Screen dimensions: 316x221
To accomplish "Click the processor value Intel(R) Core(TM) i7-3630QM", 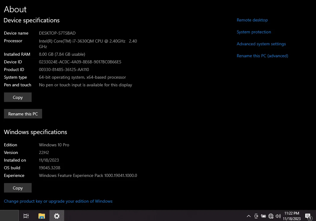I will click(x=88, y=44).
